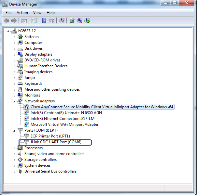The height and width of the screenshot is (195, 197).
Task: Expand the Universal Serial Bus controllers node
Action: (14, 172)
